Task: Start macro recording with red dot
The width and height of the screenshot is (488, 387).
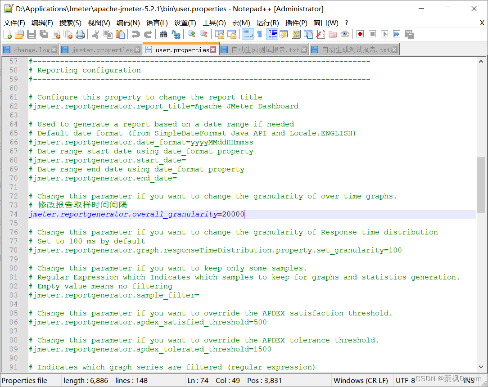Action: [x=360, y=34]
